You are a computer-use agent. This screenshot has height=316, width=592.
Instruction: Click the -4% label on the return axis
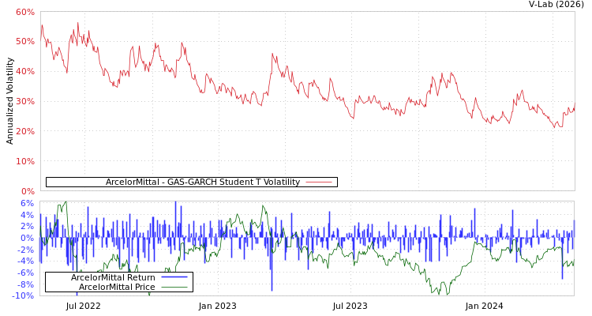(25, 261)
